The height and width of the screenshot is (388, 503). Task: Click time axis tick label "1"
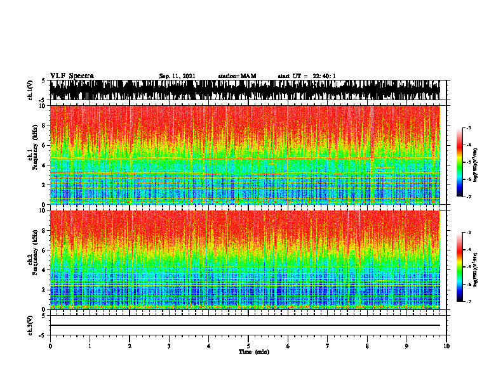[x=90, y=346]
